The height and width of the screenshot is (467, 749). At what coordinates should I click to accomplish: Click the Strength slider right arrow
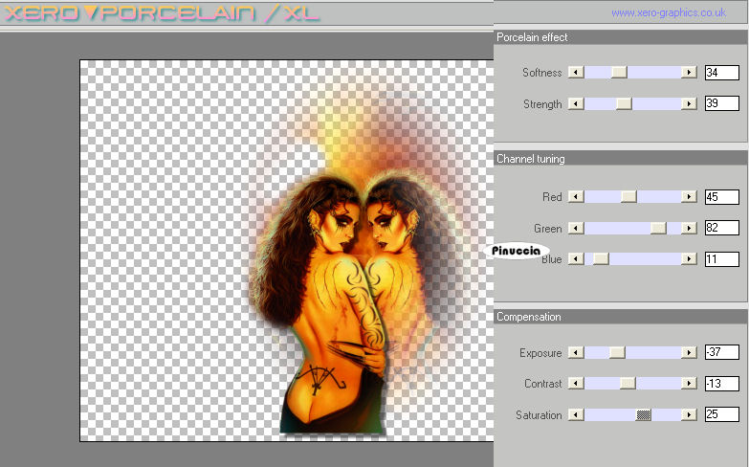[689, 103]
